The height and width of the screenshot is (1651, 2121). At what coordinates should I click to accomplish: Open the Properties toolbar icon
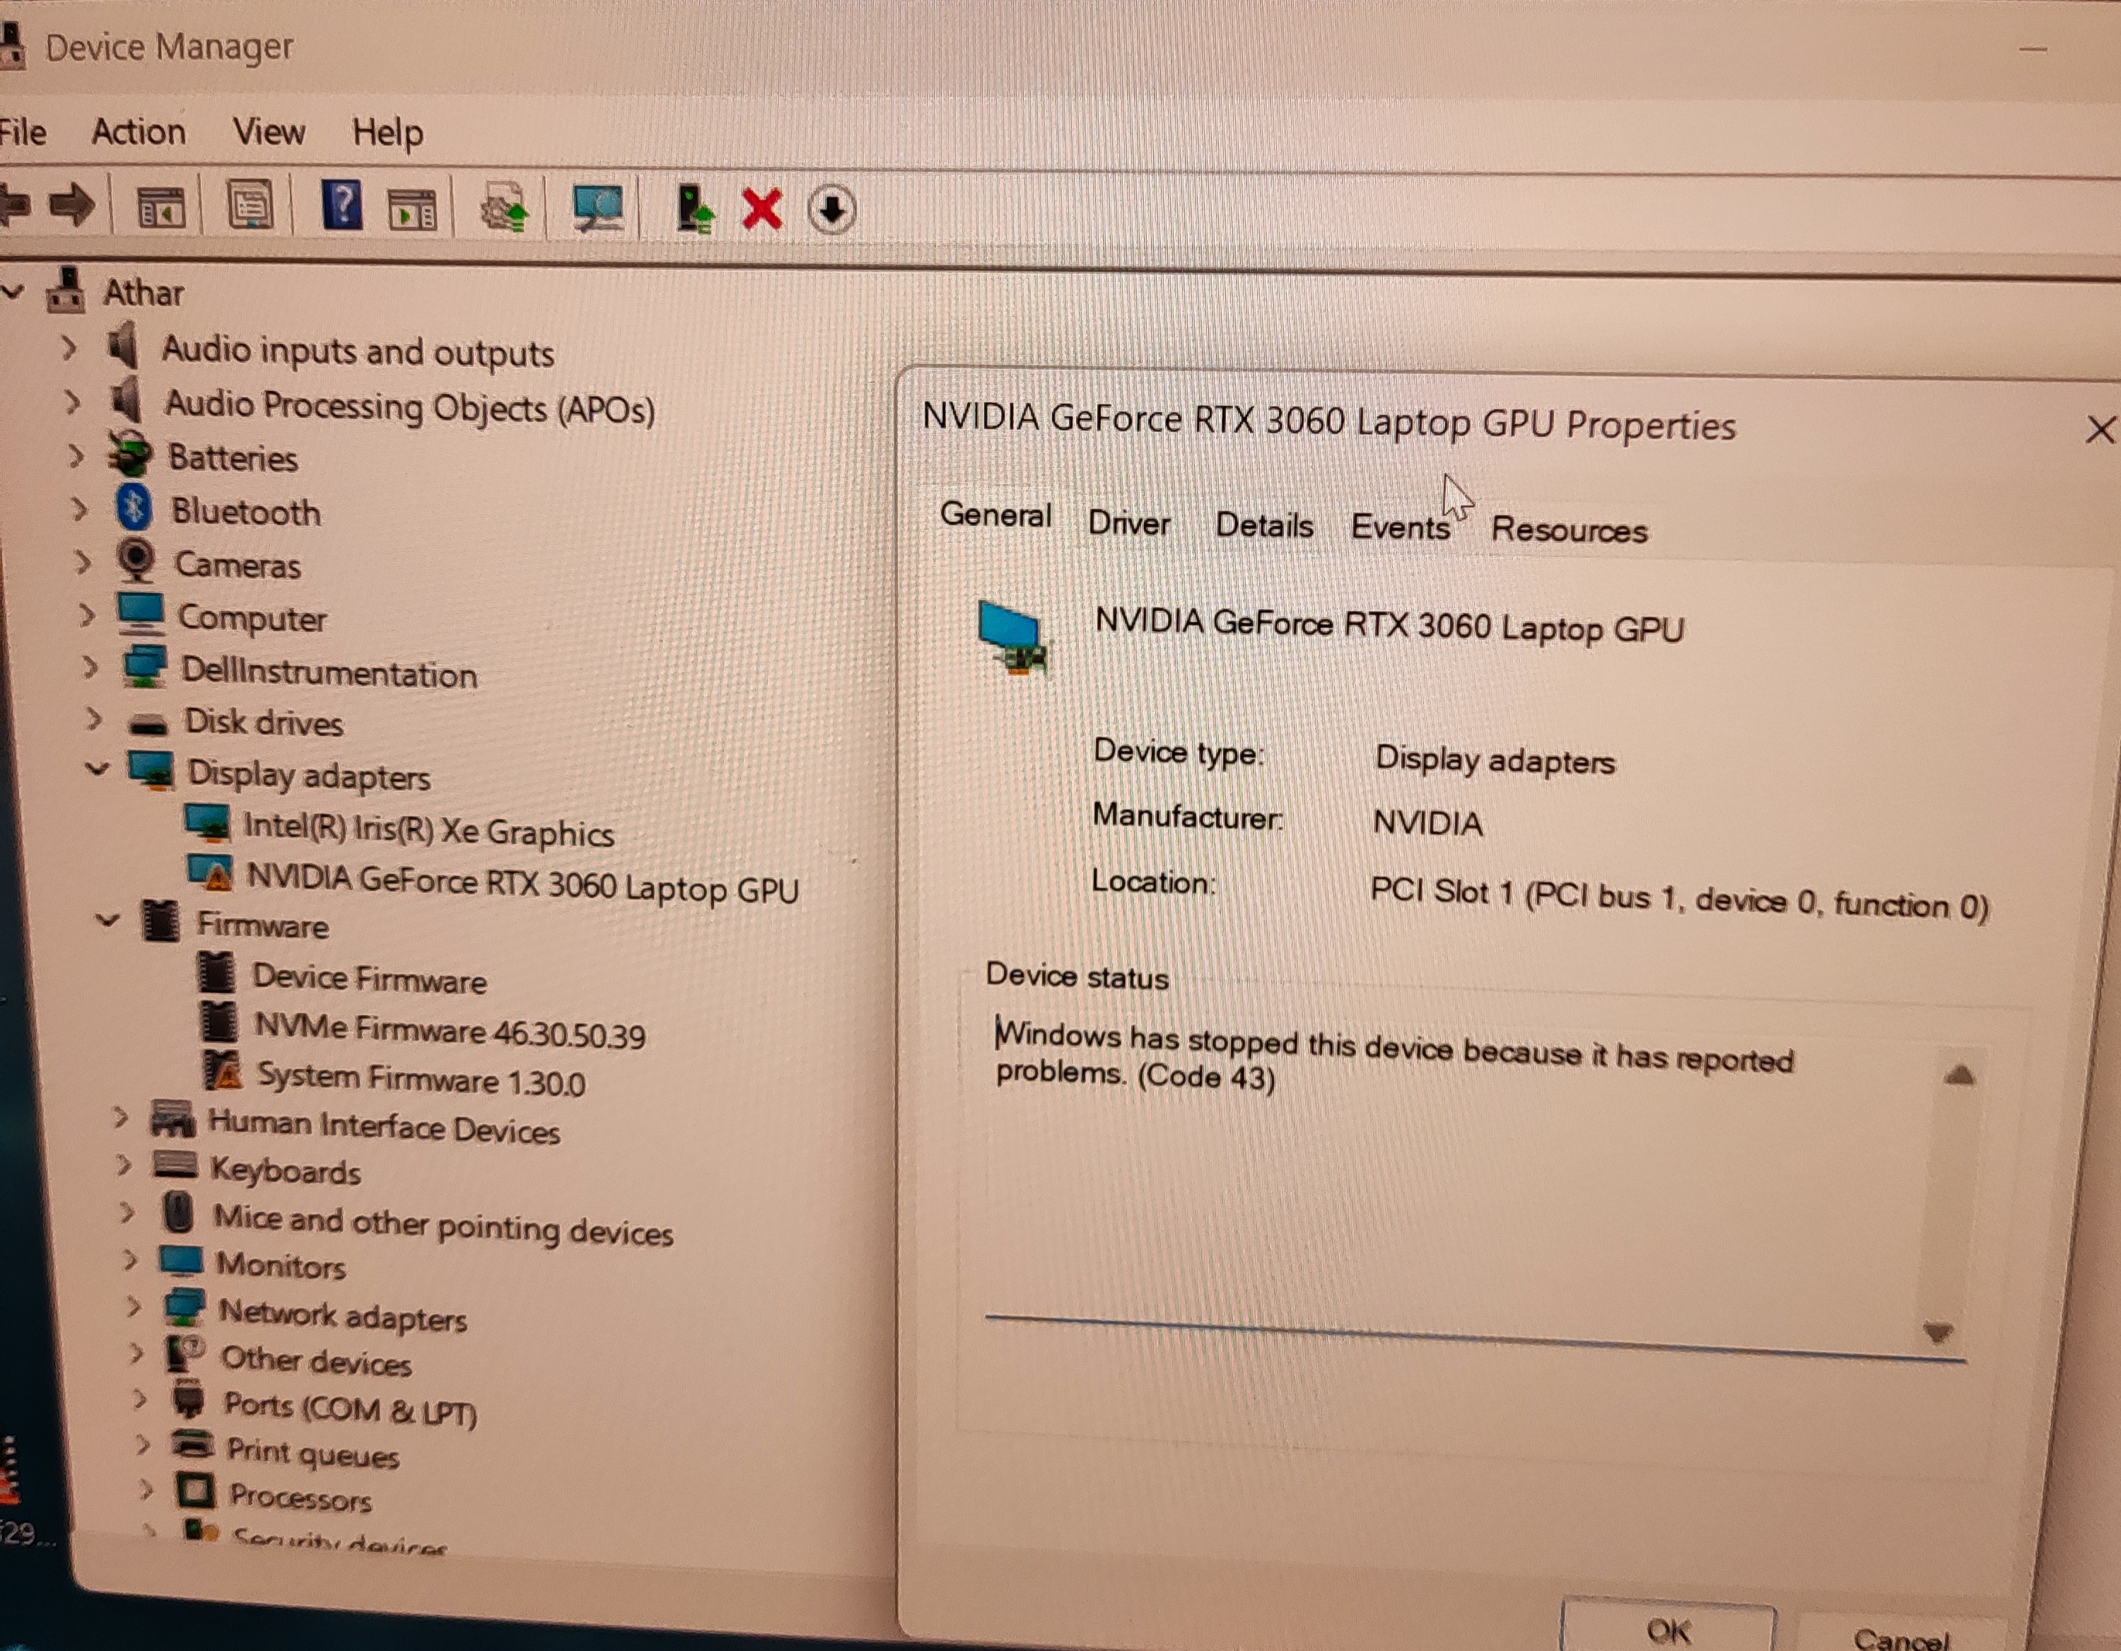[250, 206]
